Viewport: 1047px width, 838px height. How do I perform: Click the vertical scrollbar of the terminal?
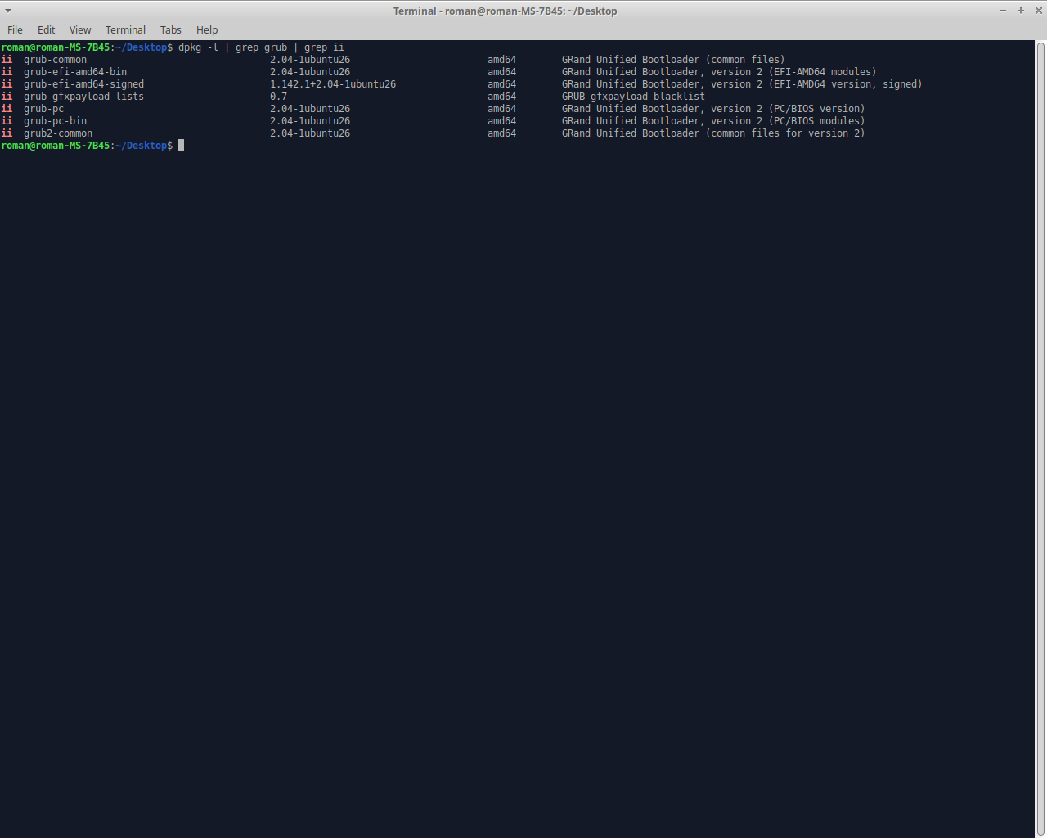click(x=1040, y=409)
